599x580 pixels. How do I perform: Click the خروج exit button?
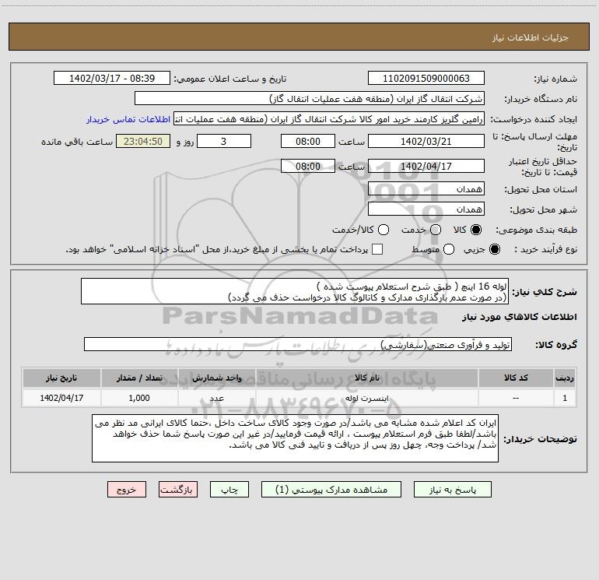coord(127,490)
